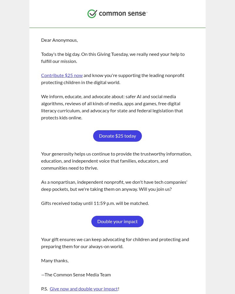Viewport: 235px width, 294px height.
Task: Click the exclamation mark after the P.S. link
Action: (118, 288)
